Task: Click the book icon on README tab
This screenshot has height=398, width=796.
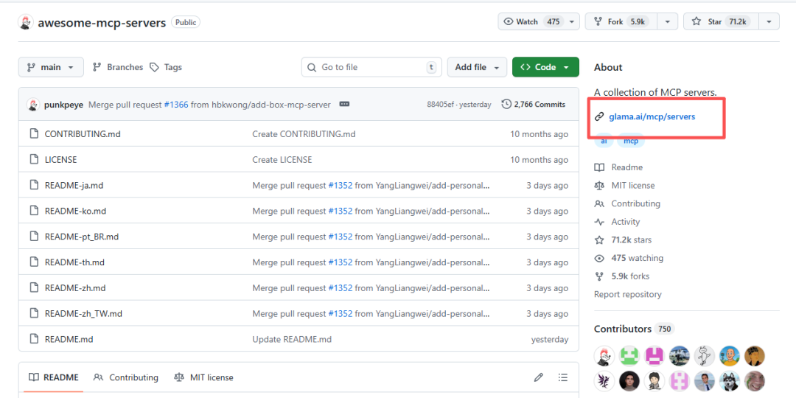Action: (33, 377)
